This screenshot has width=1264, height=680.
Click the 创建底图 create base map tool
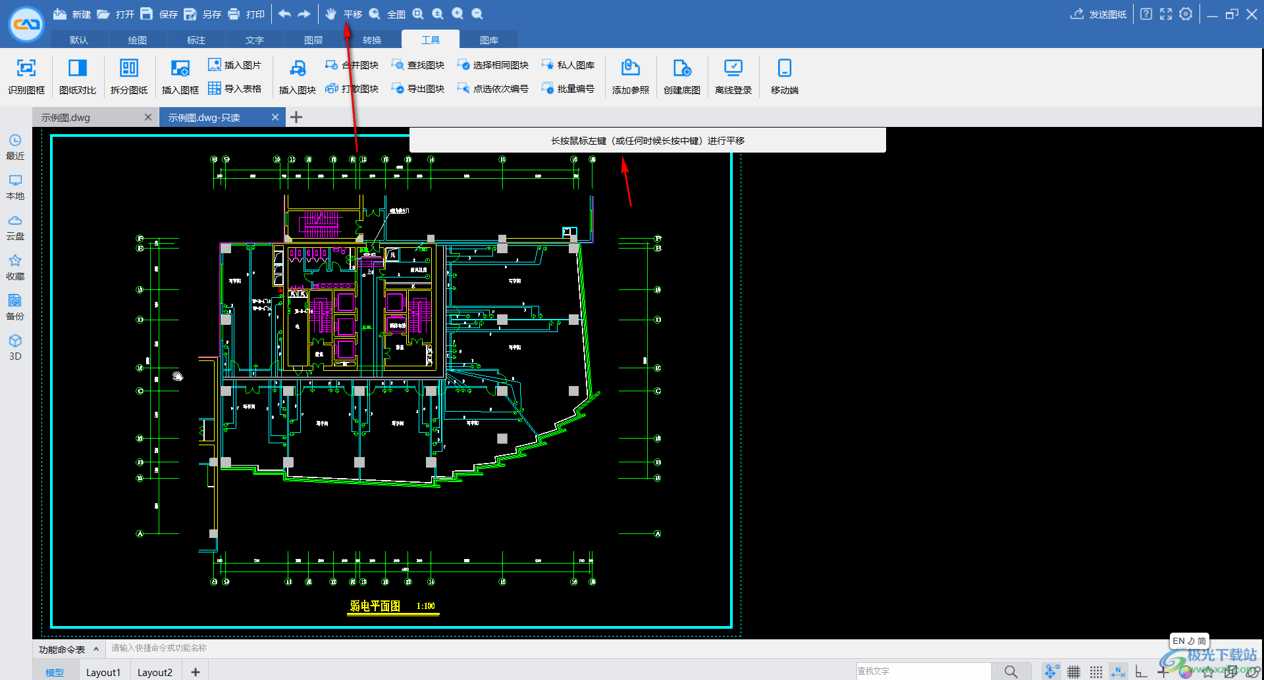[682, 76]
